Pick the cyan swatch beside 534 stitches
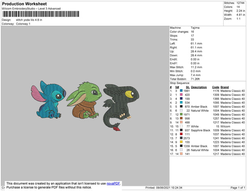The height and width of the screenshot is (191, 247). click(181, 102)
